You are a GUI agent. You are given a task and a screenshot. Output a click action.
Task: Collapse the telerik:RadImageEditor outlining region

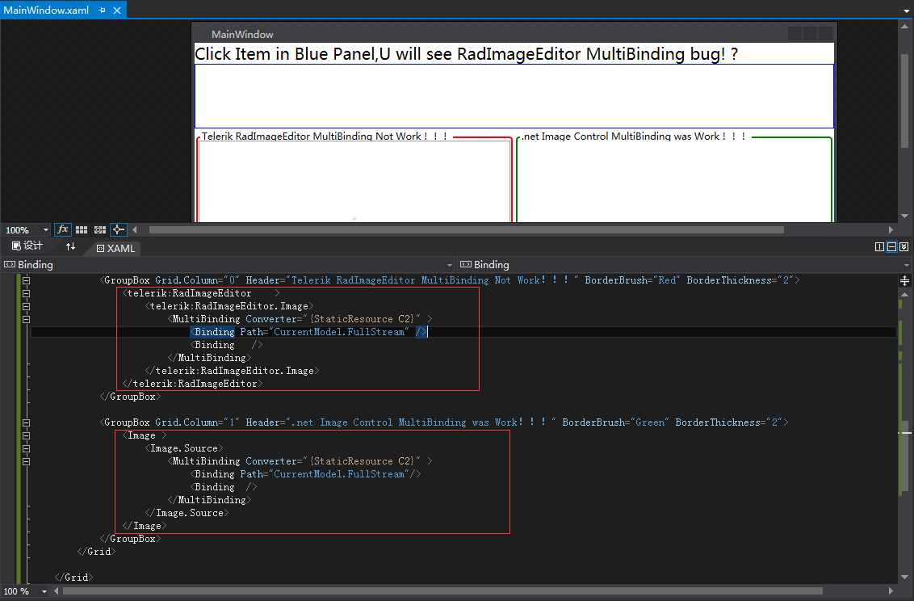[x=26, y=293]
